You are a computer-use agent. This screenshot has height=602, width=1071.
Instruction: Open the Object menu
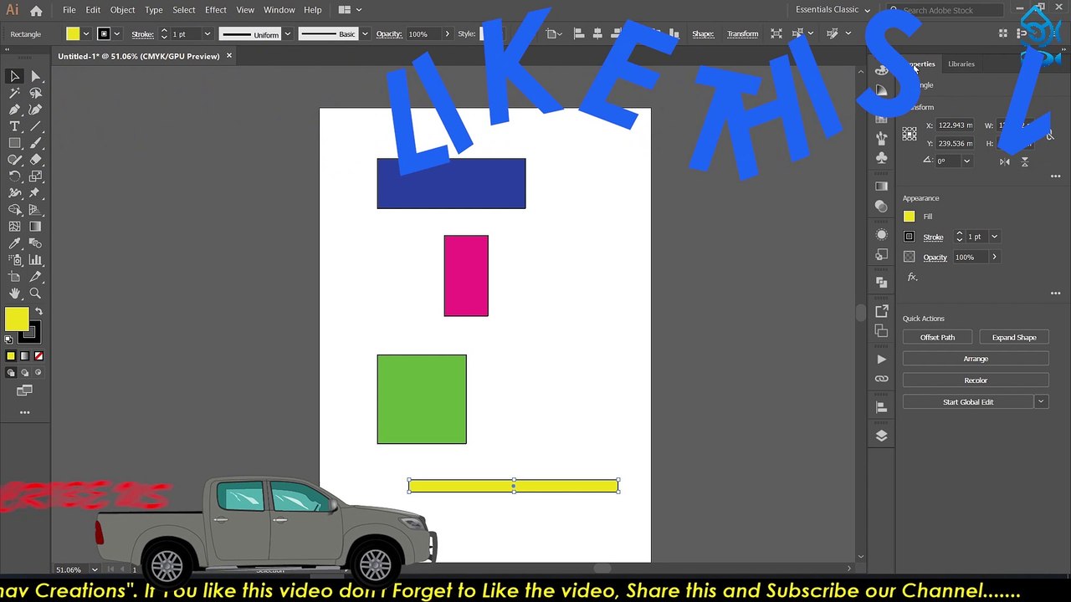click(x=122, y=10)
